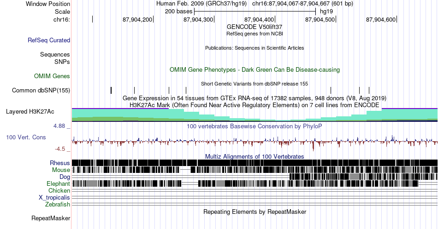Click the OMIM Genes track label
The width and height of the screenshot is (438, 229).
pos(52,76)
